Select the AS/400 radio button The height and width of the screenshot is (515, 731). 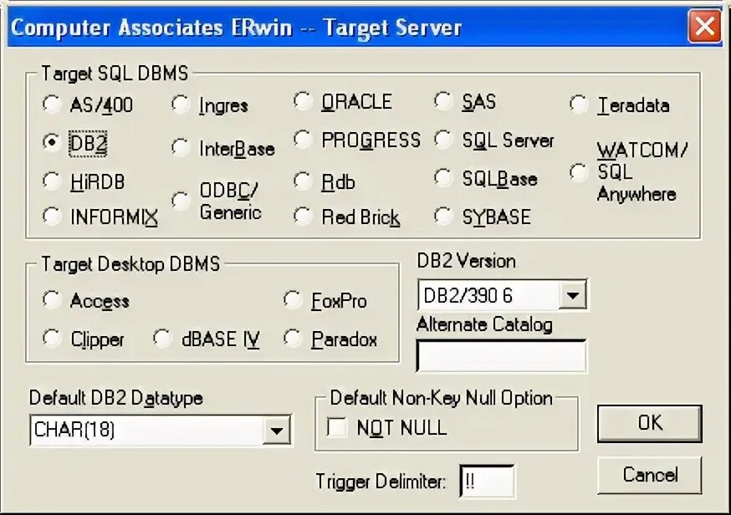[x=52, y=104]
